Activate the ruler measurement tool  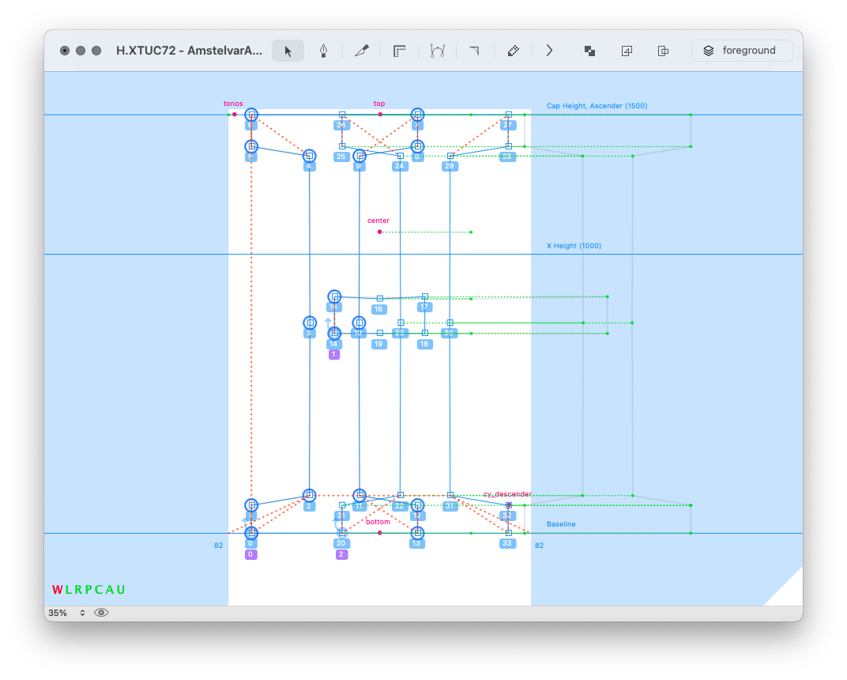(399, 51)
